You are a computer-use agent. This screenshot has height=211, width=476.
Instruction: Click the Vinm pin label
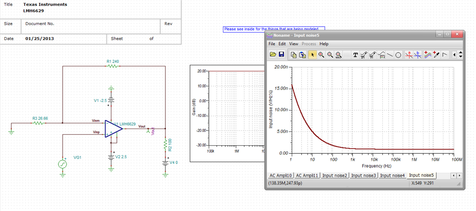tap(96, 121)
